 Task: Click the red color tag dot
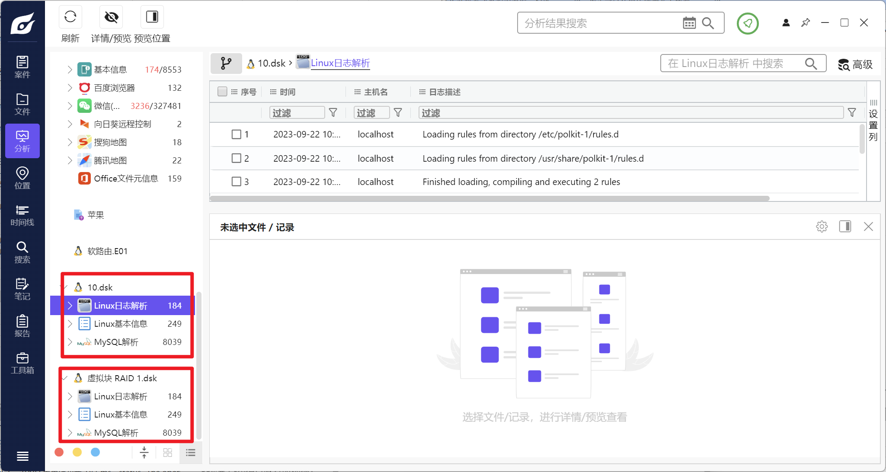pos(59,452)
